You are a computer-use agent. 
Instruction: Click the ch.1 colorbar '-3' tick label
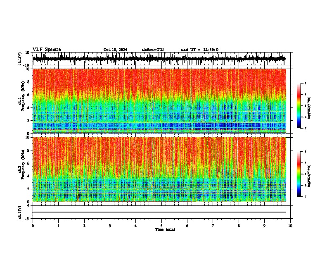tap(304, 84)
